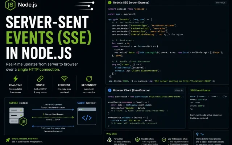Click the JS hexagon badge on server
Viewport: 232px width, 145px height.
[23, 121]
